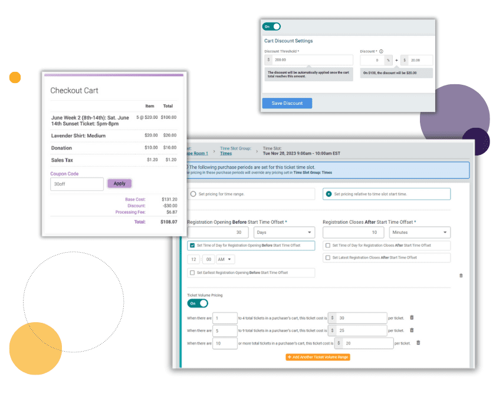Delete the purchase period with trash icon

[461, 275]
